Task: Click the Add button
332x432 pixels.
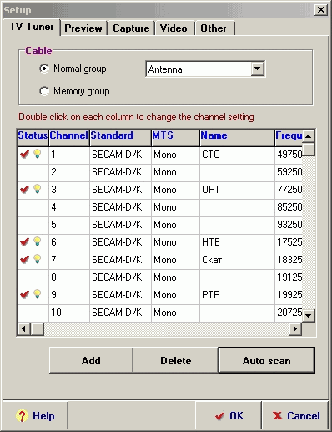Action: tap(91, 360)
